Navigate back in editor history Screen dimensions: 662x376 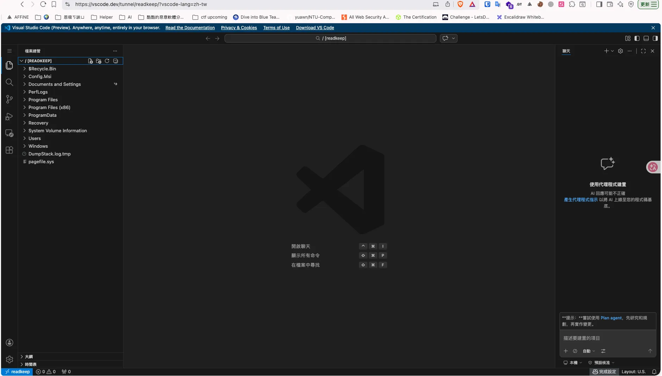[x=208, y=38]
